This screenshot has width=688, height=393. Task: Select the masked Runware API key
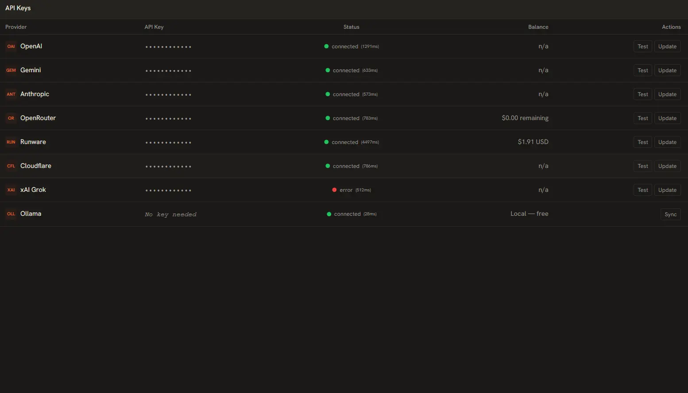(168, 143)
